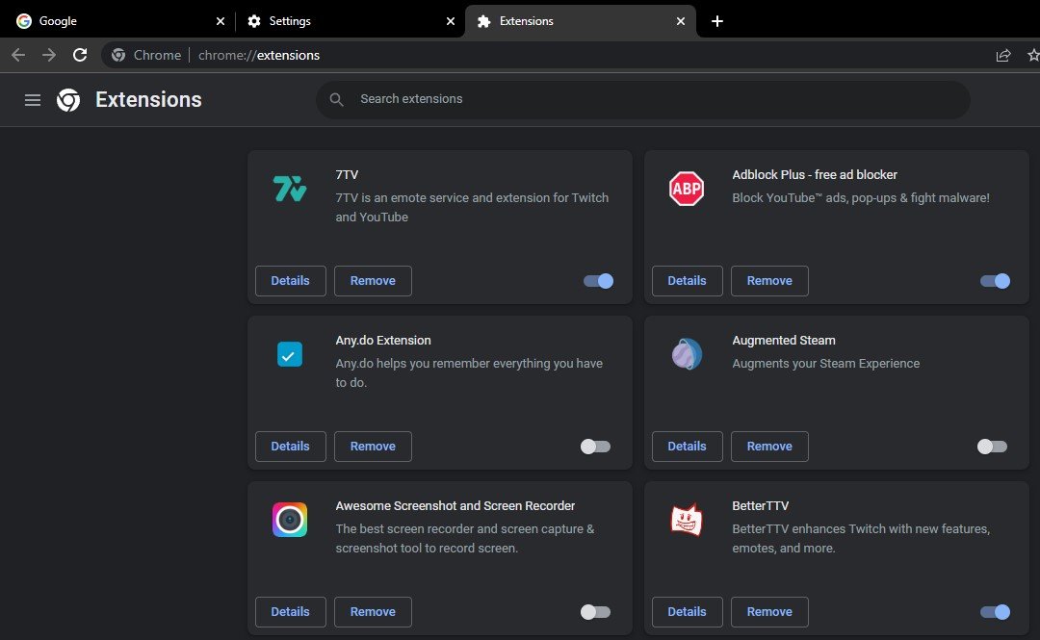Screen dimensions: 1040x640
Task: Click the Adblock Plus ABP icon
Action: point(686,189)
